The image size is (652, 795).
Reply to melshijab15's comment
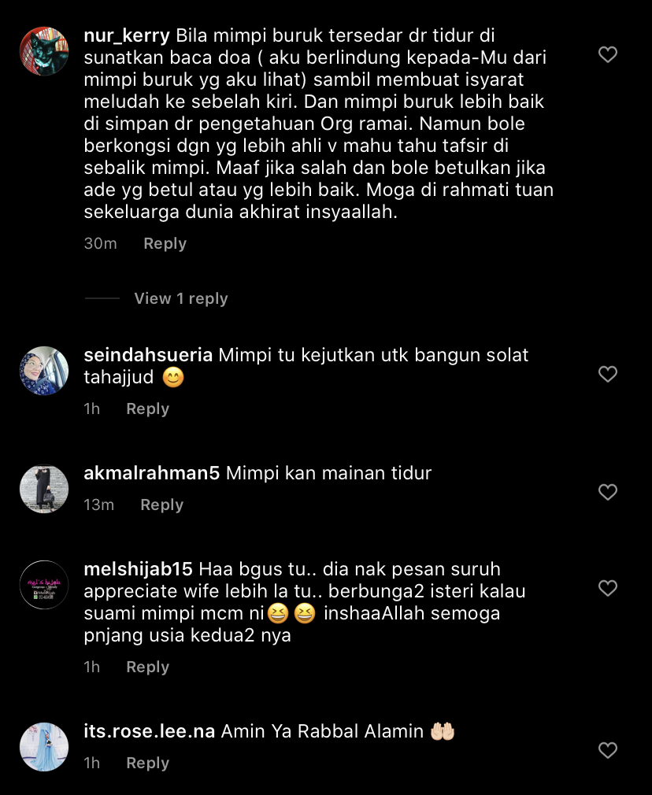148,667
